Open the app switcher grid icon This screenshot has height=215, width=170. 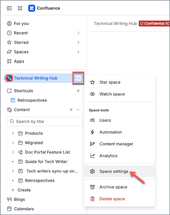[20, 8]
